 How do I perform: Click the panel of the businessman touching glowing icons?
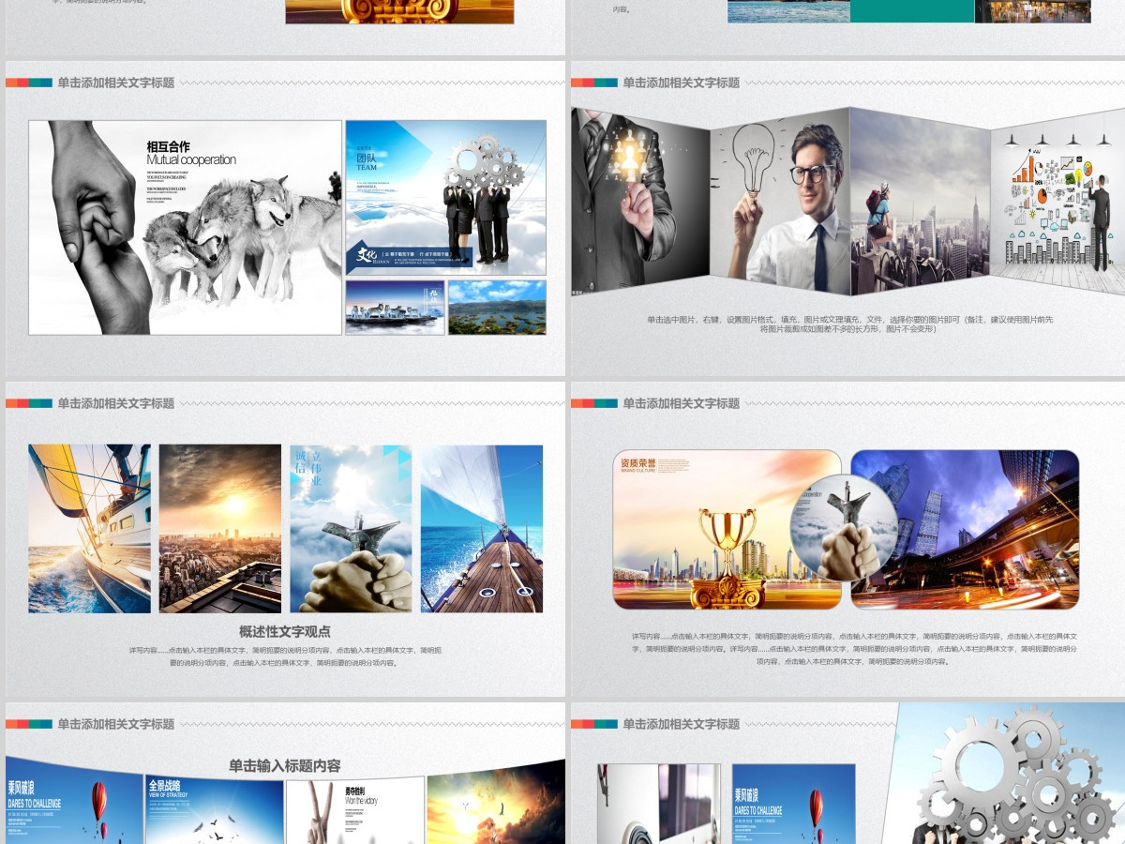(x=640, y=202)
